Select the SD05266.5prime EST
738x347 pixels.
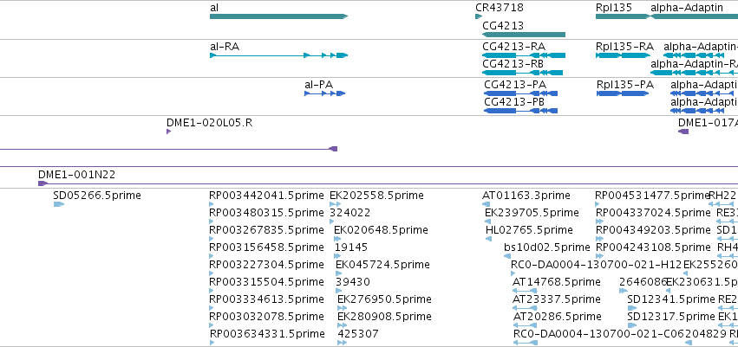click(x=59, y=204)
